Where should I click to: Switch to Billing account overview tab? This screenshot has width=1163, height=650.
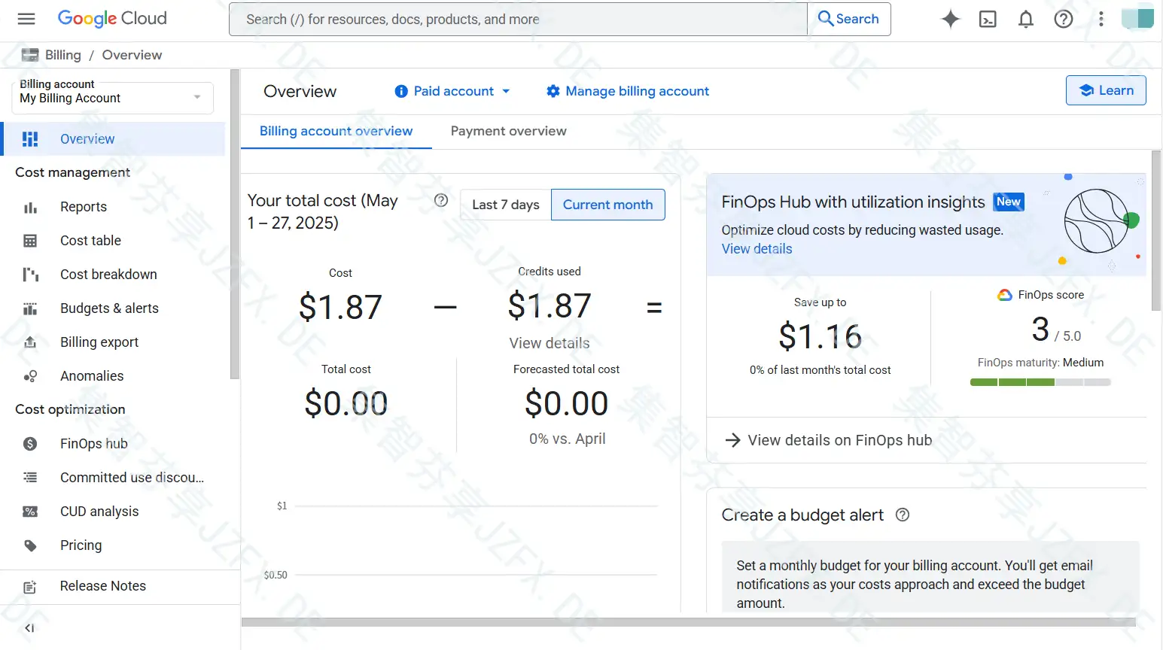pos(336,131)
